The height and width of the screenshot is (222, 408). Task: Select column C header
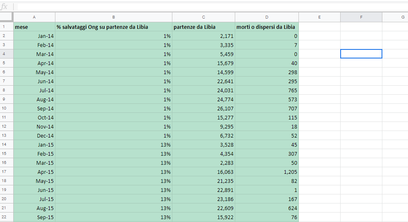(203, 17)
